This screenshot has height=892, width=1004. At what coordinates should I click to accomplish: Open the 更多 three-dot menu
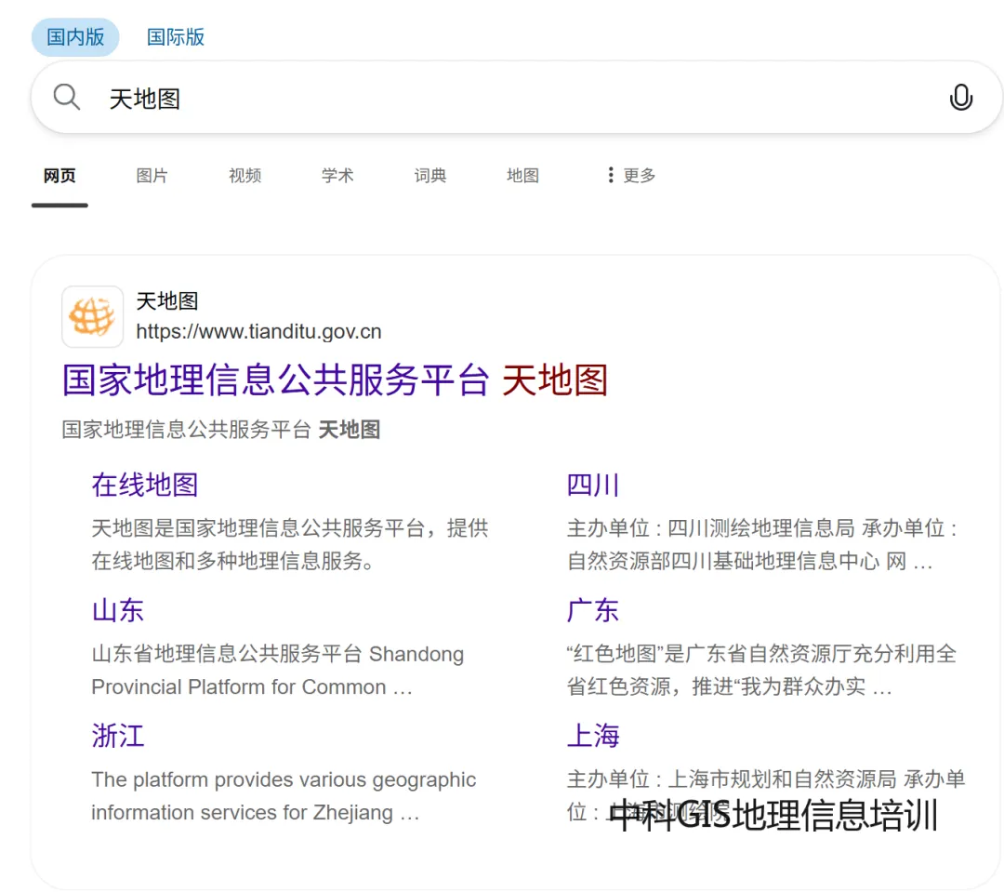pos(631,175)
